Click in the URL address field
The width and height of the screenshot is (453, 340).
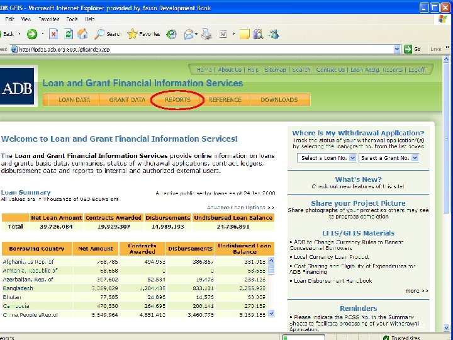coord(202,50)
